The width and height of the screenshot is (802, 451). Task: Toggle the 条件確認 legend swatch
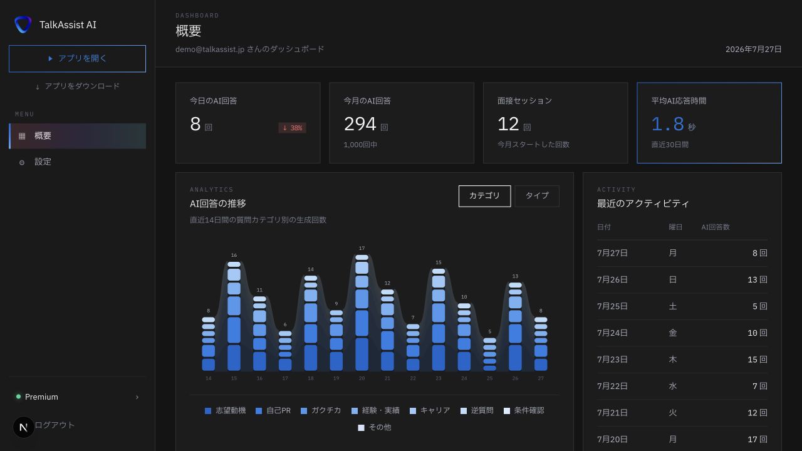(x=507, y=411)
